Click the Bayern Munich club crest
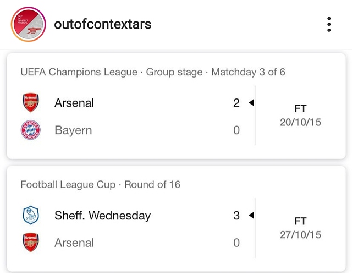Screen dimensions: 352x275 [31, 130]
